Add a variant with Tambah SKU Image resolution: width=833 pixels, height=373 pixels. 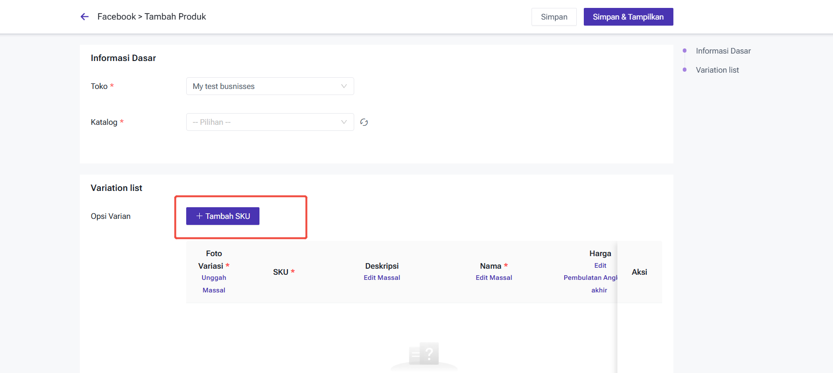tap(223, 216)
